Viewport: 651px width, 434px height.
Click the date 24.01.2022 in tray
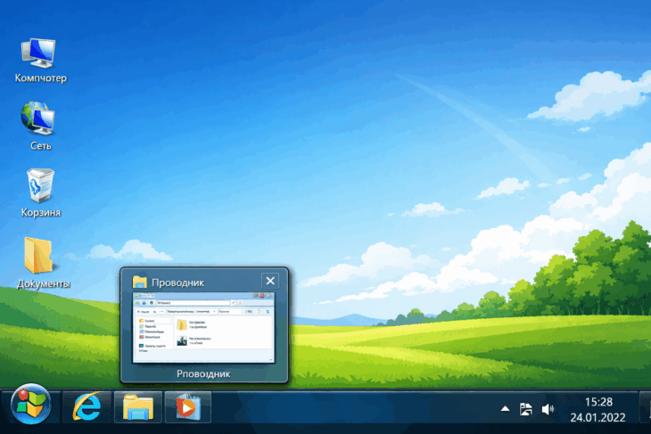(x=597, y=417)
